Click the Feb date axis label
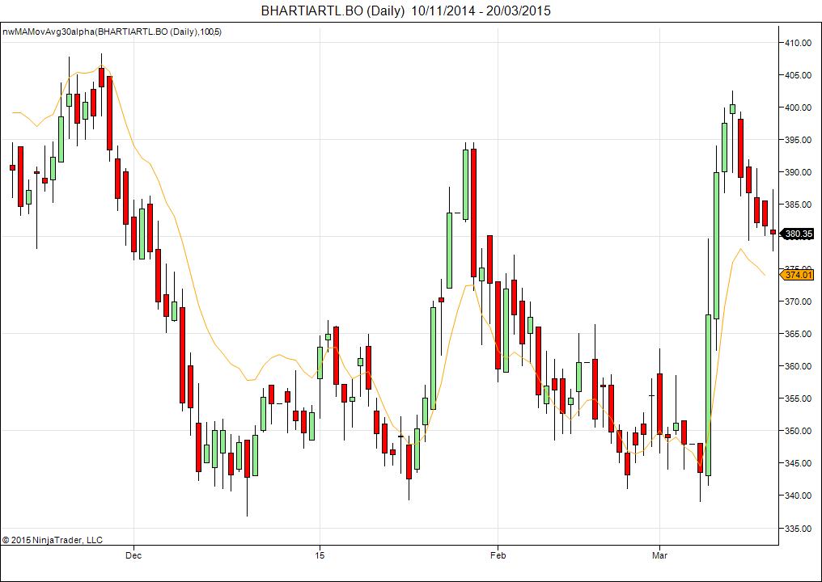Viewport: 822px width, 582px height. pos(498,555)
